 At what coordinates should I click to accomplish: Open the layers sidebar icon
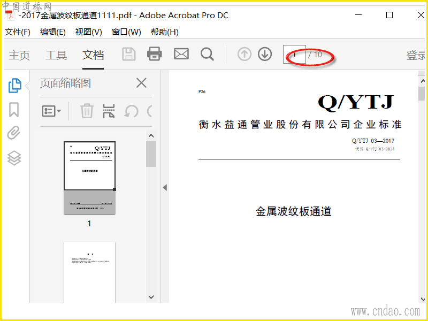click(x=14, y=158)
